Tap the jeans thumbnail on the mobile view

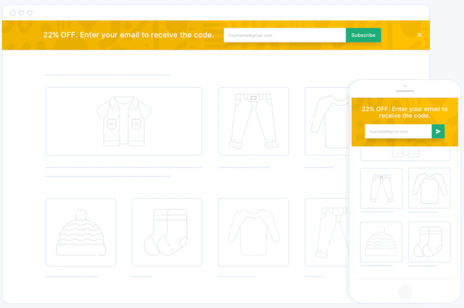coord(381,188)
